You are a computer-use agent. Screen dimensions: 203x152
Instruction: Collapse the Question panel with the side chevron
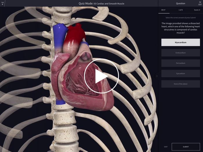[157, 76]
